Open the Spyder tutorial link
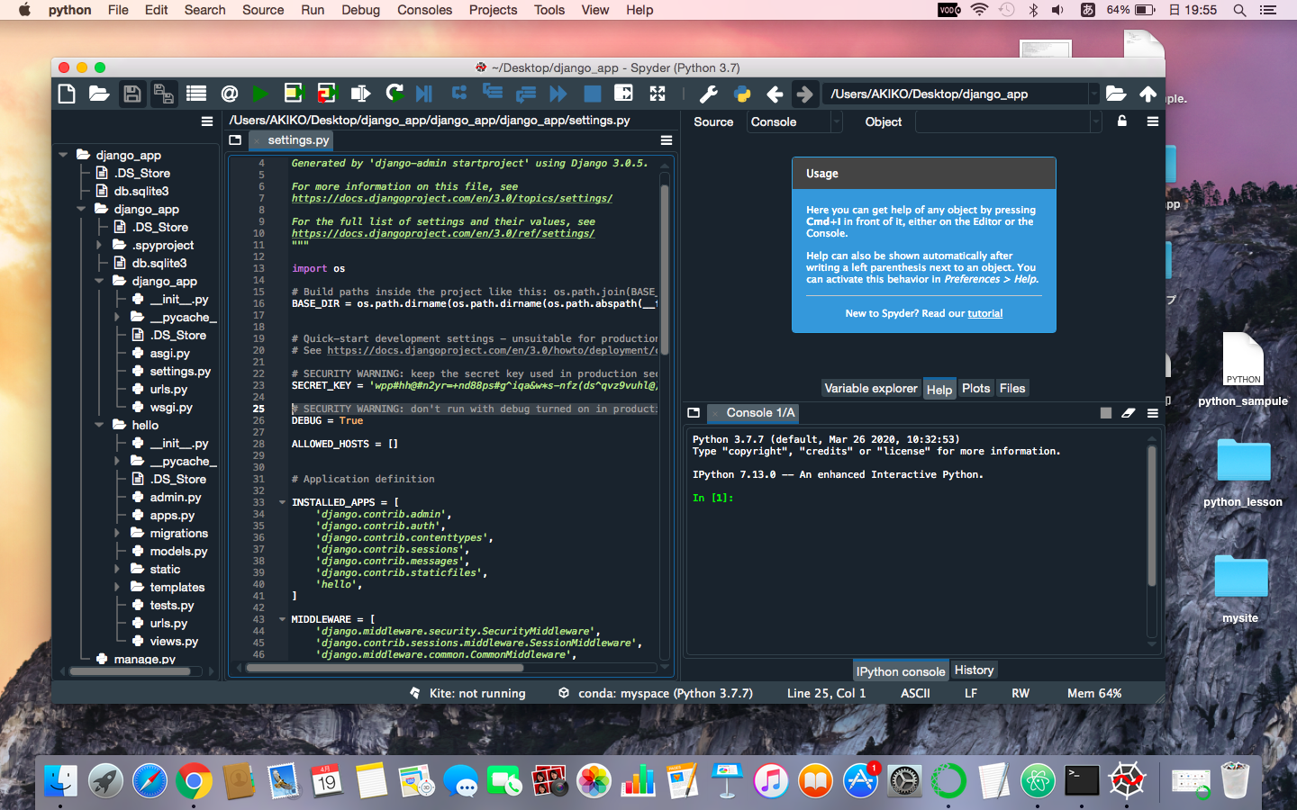This screenshot has width=1297, height=810. (x=984, y=313)
